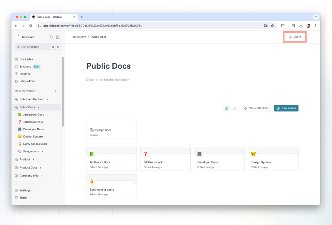The height and width of the screenshot is (225, 332).
Task: Switch to grid view layout
Action: coord(226,108)
